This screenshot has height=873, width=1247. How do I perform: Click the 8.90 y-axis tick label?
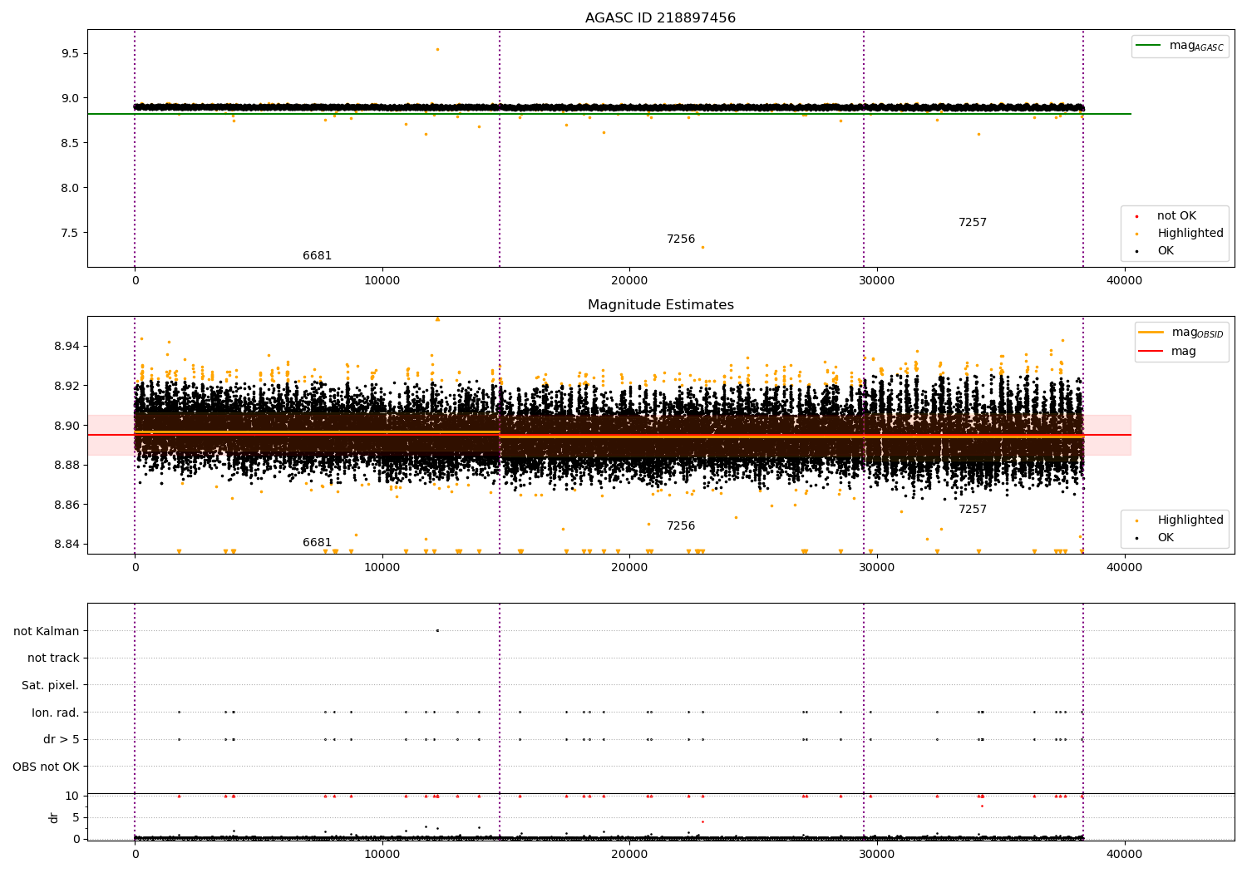[67, 426]
